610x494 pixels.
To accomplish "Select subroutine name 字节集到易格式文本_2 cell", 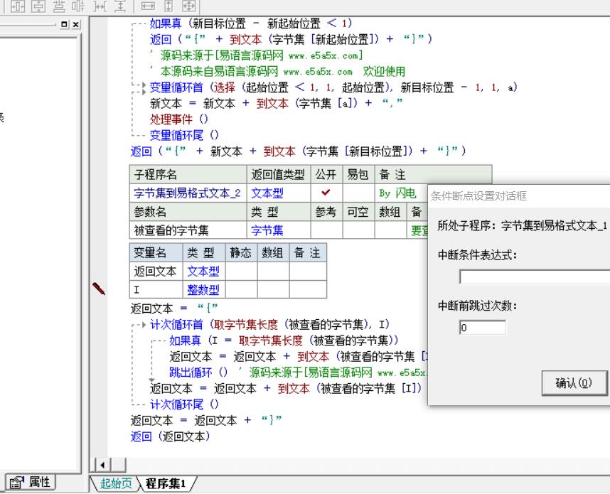I will (x=188, y=193).
